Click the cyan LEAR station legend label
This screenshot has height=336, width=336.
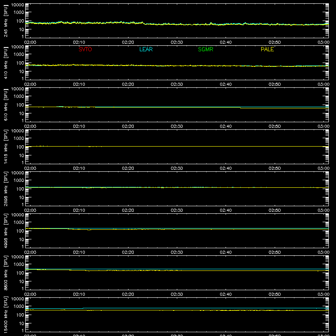click(x=146, y=49)
